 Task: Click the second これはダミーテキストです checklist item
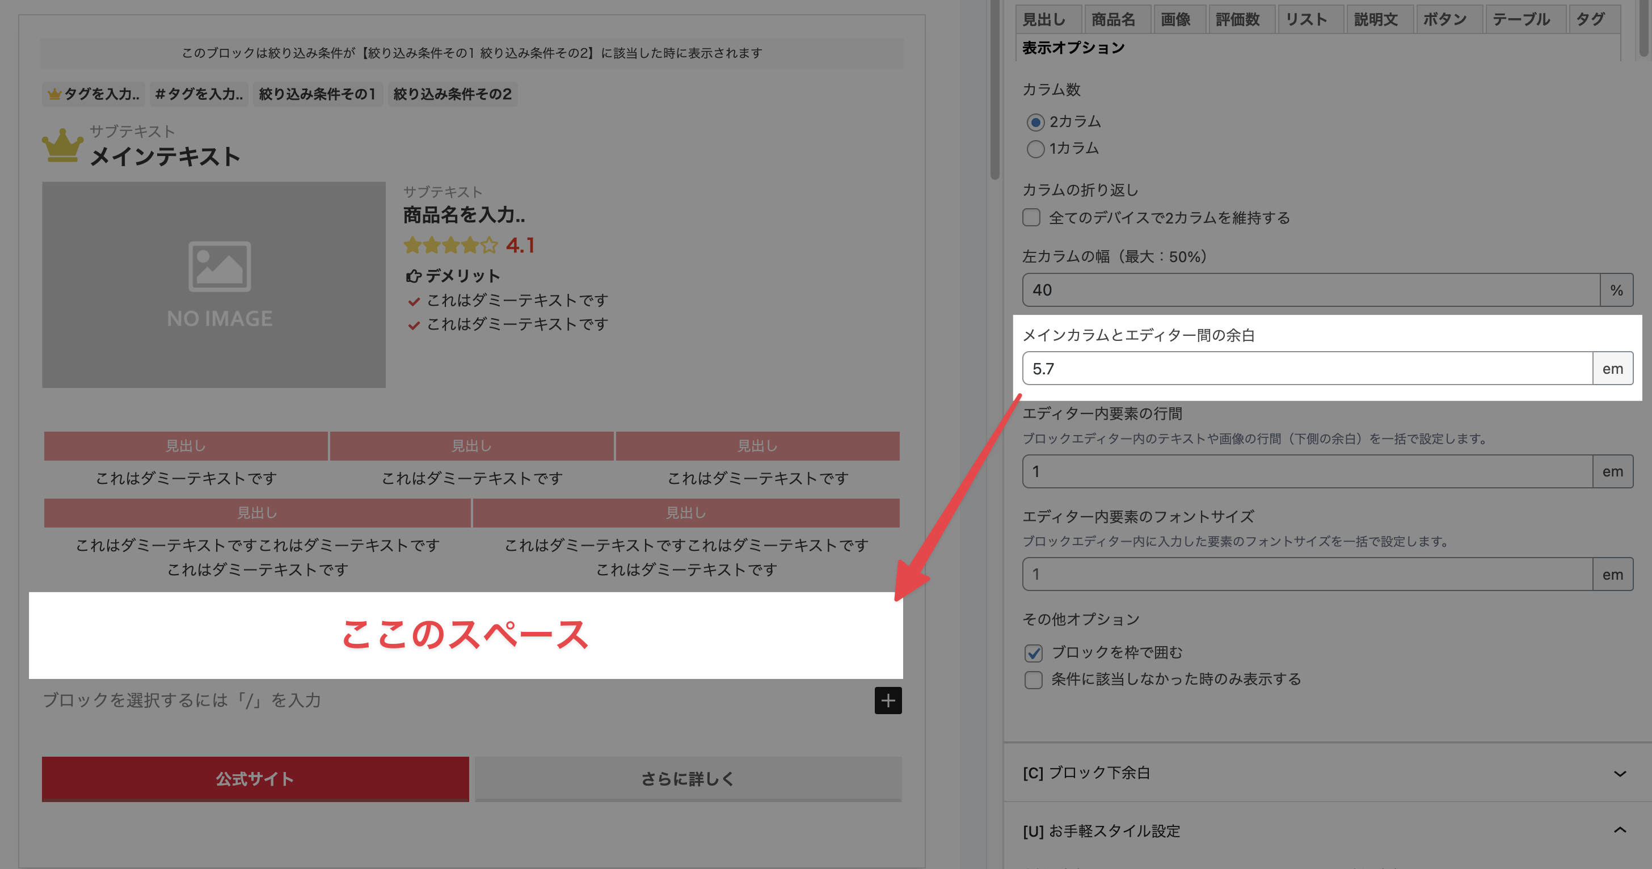(517, 324)
